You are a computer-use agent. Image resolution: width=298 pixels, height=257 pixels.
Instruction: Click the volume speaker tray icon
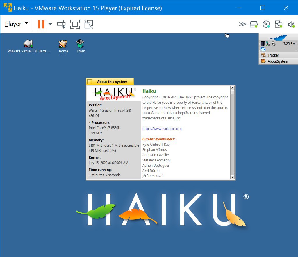click(x=273, y=44)
